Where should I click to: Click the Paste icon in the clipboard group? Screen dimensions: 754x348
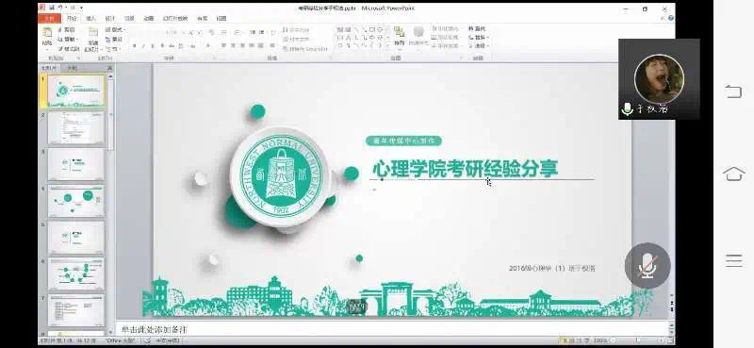click(47, 38)
